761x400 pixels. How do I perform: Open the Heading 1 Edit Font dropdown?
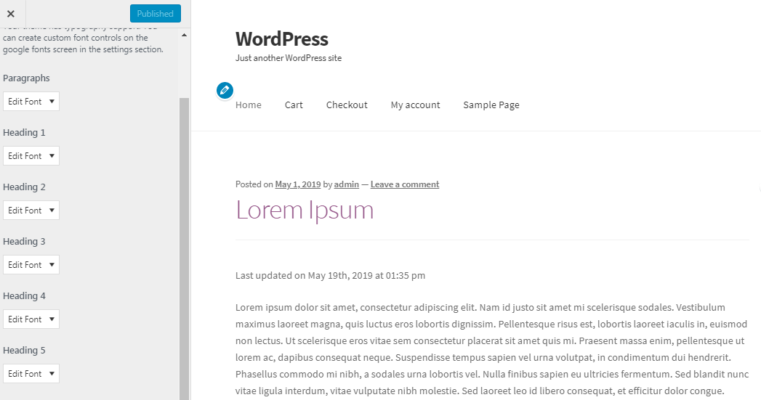tap(31, 155)
